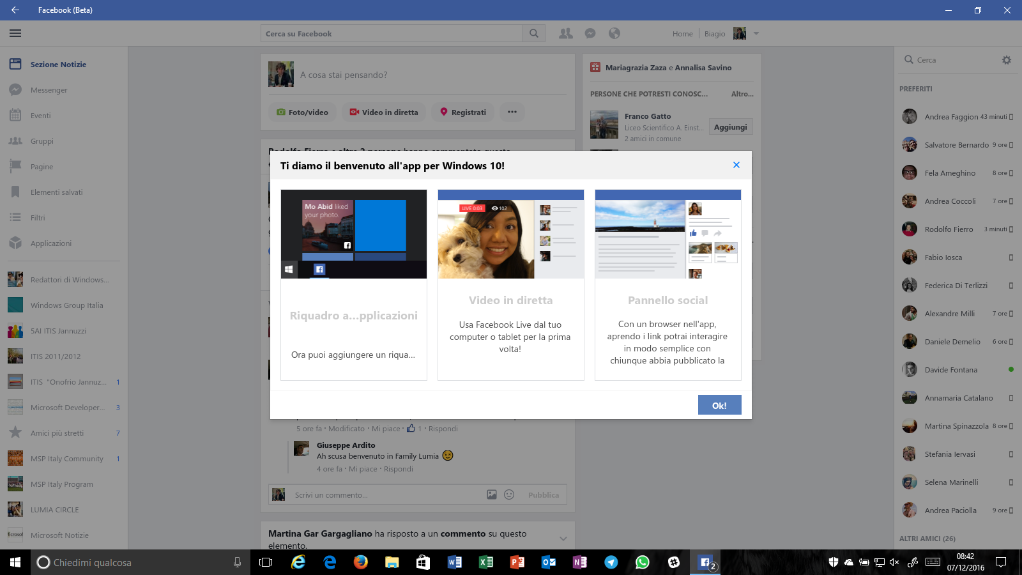Screen dimensions: 1022x575
Task: Attach photo to comment icon
Action: pyautogui.click(x=492, y=494)
